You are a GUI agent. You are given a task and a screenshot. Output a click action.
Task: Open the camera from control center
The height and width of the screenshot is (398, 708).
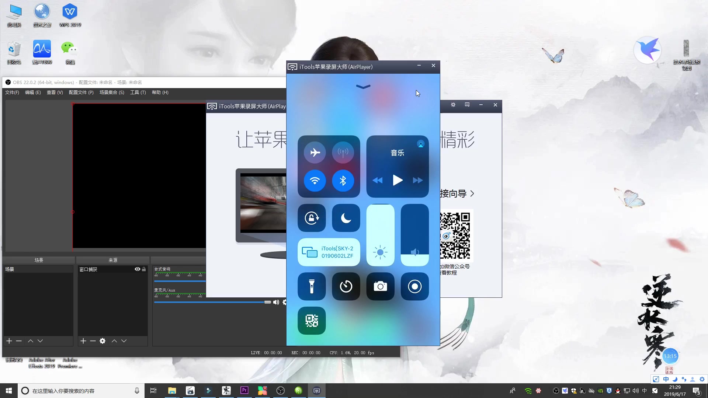coord(380,286)
